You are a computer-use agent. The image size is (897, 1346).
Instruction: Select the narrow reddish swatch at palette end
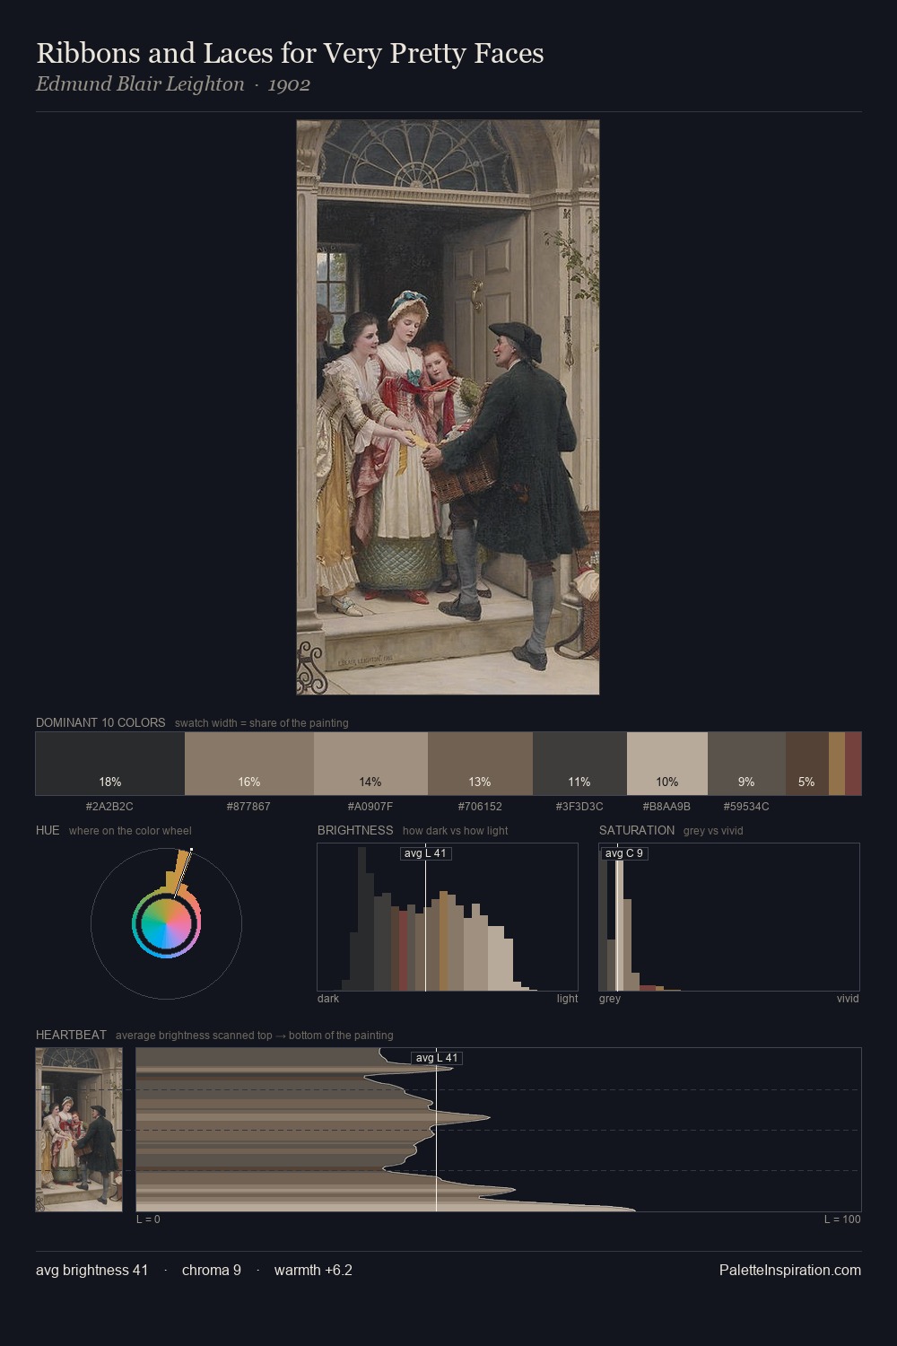click(853, 764)
